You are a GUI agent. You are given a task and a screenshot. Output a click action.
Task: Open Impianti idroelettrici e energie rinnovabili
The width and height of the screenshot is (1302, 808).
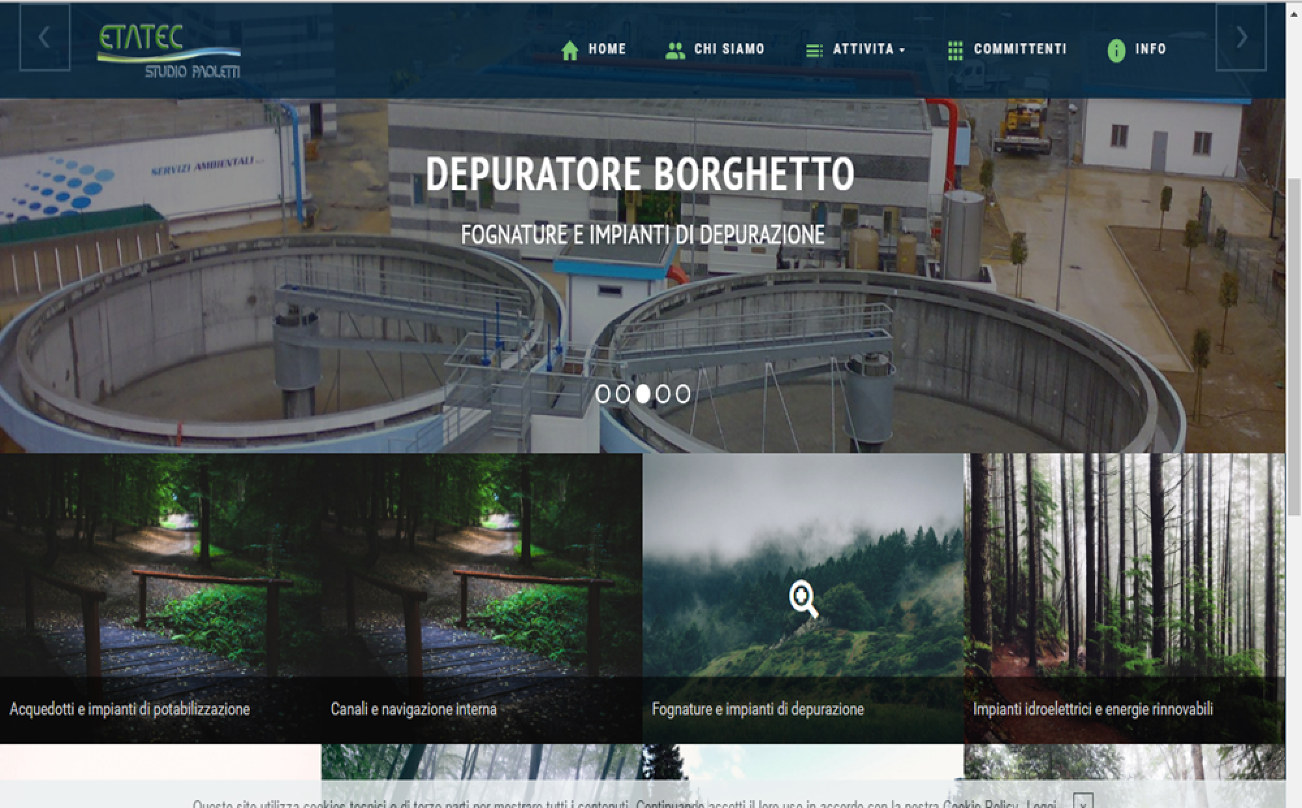point(1093,709)
